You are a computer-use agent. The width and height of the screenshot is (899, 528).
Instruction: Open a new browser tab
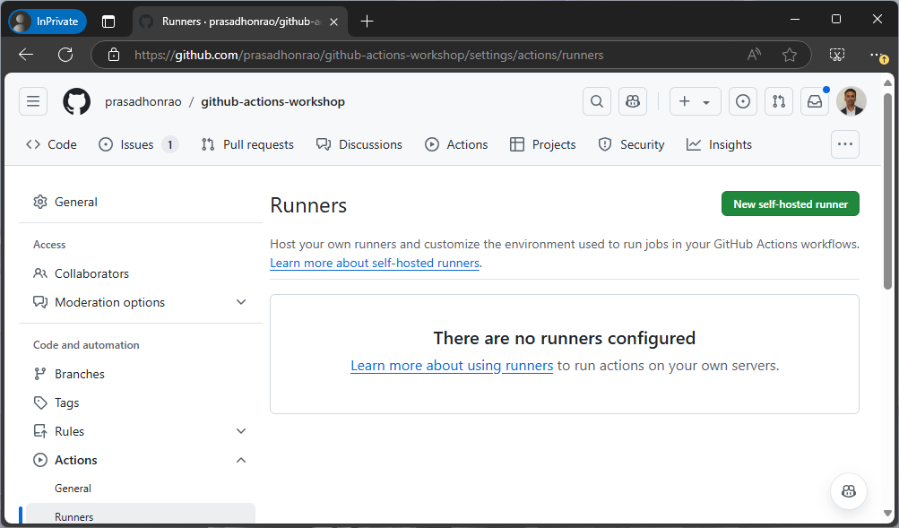(x=367, y=22)
